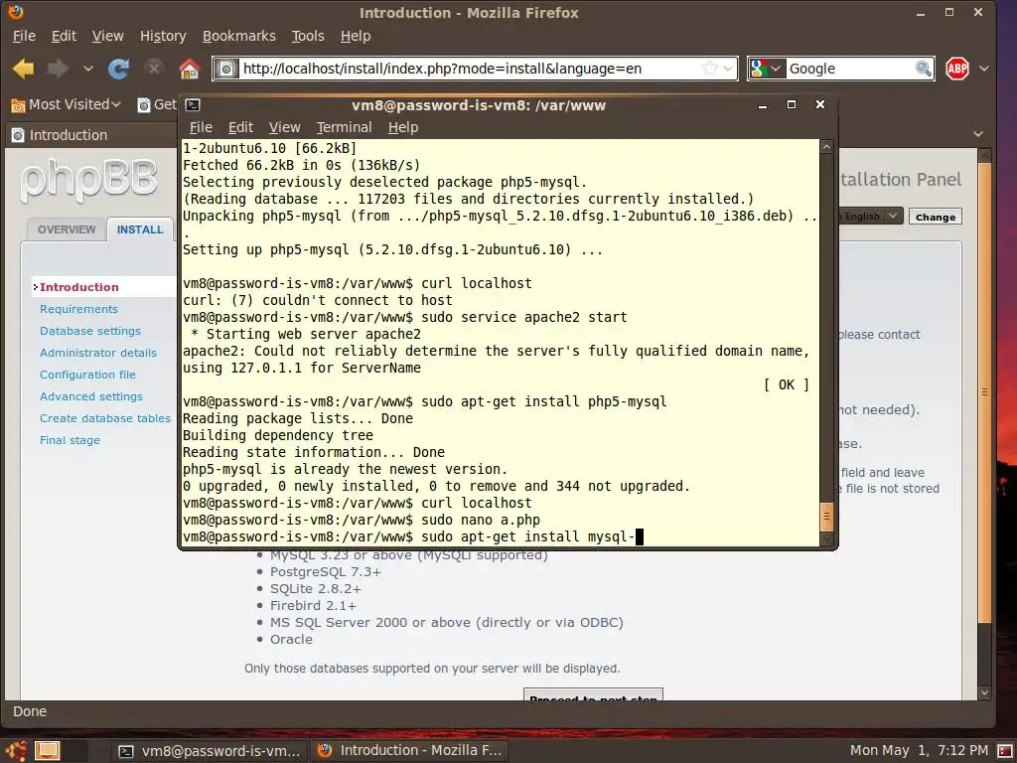Open terminal Edit menu
1017x763 pixels.
[x=240, y=128]
